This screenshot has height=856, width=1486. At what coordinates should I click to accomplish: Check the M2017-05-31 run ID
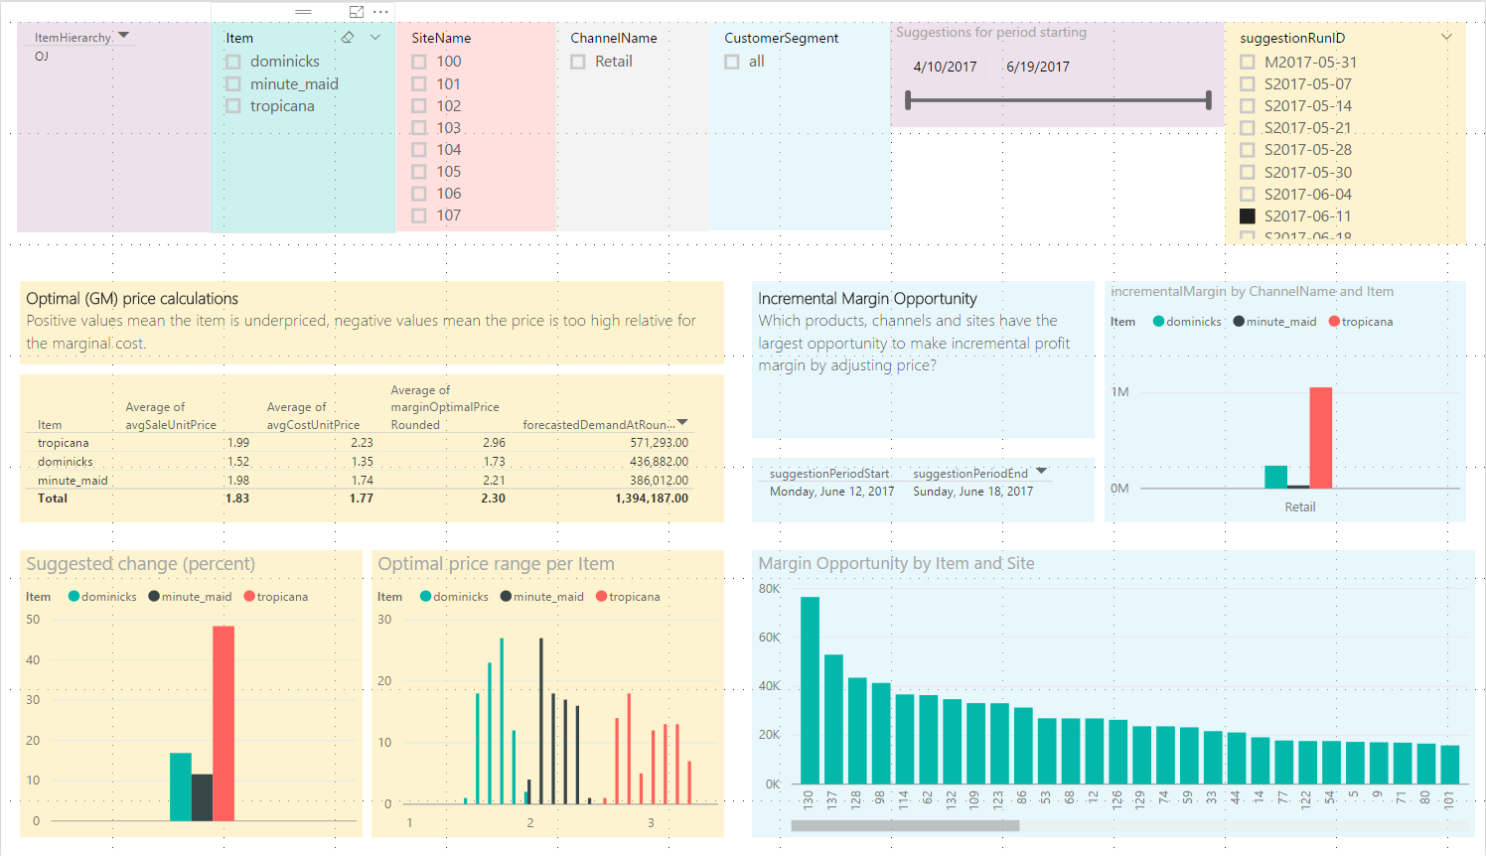1248,63
